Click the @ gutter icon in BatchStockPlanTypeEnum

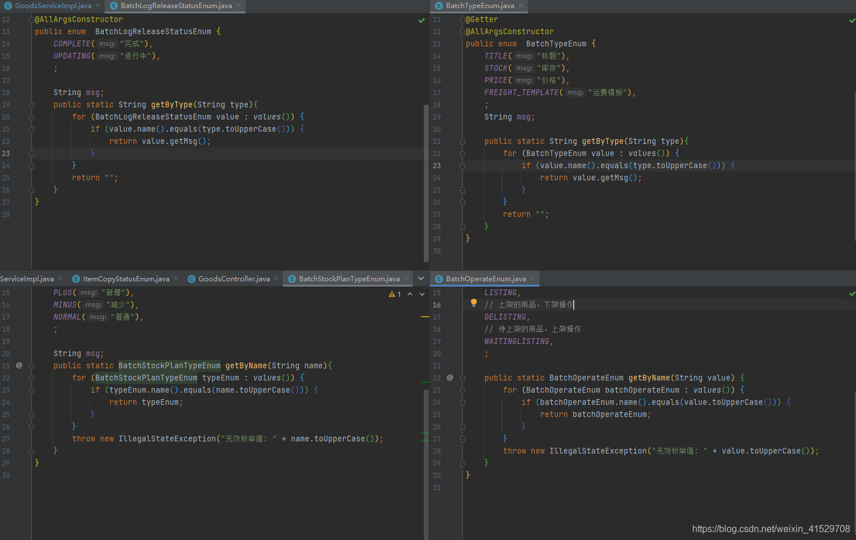[x=19, y=365]
